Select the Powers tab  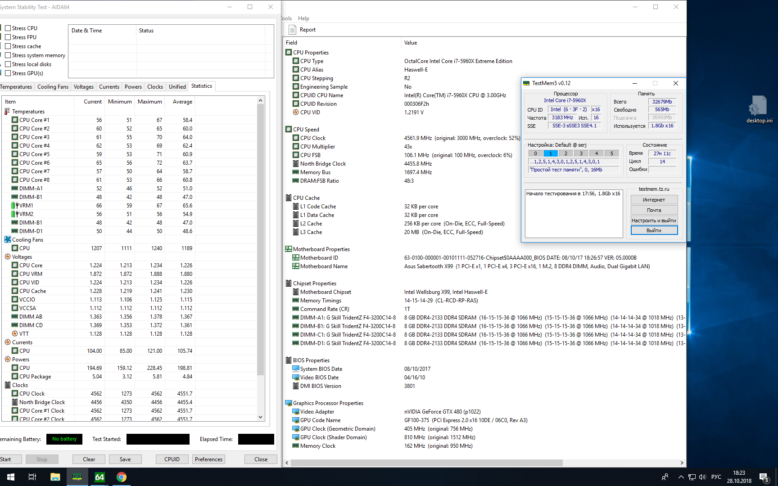(x=133, y=87)
